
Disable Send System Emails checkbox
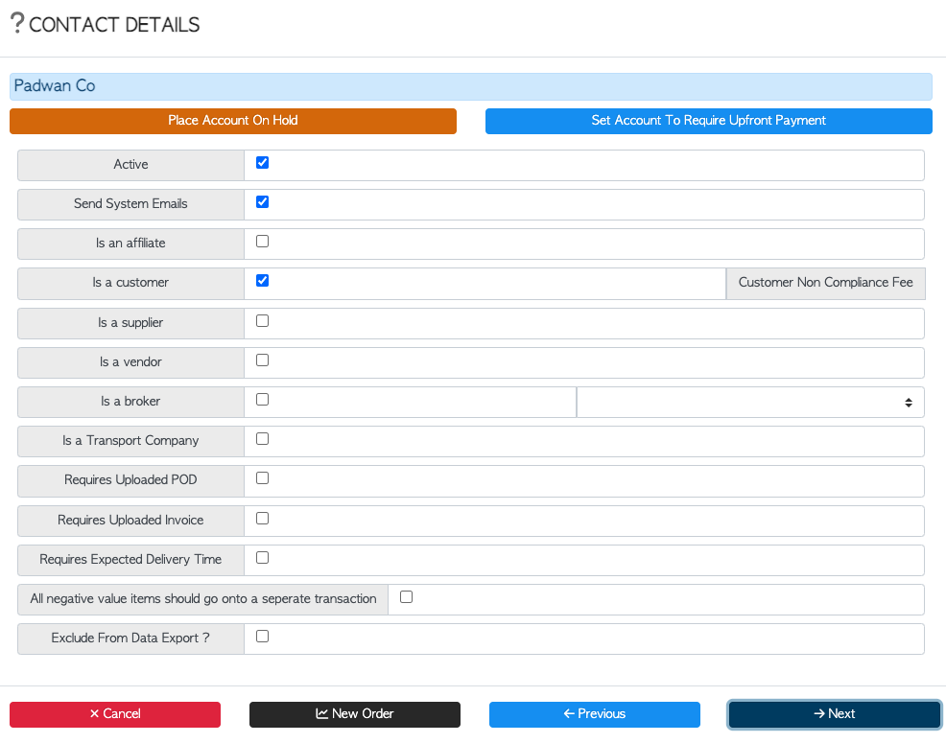point(263,202)
